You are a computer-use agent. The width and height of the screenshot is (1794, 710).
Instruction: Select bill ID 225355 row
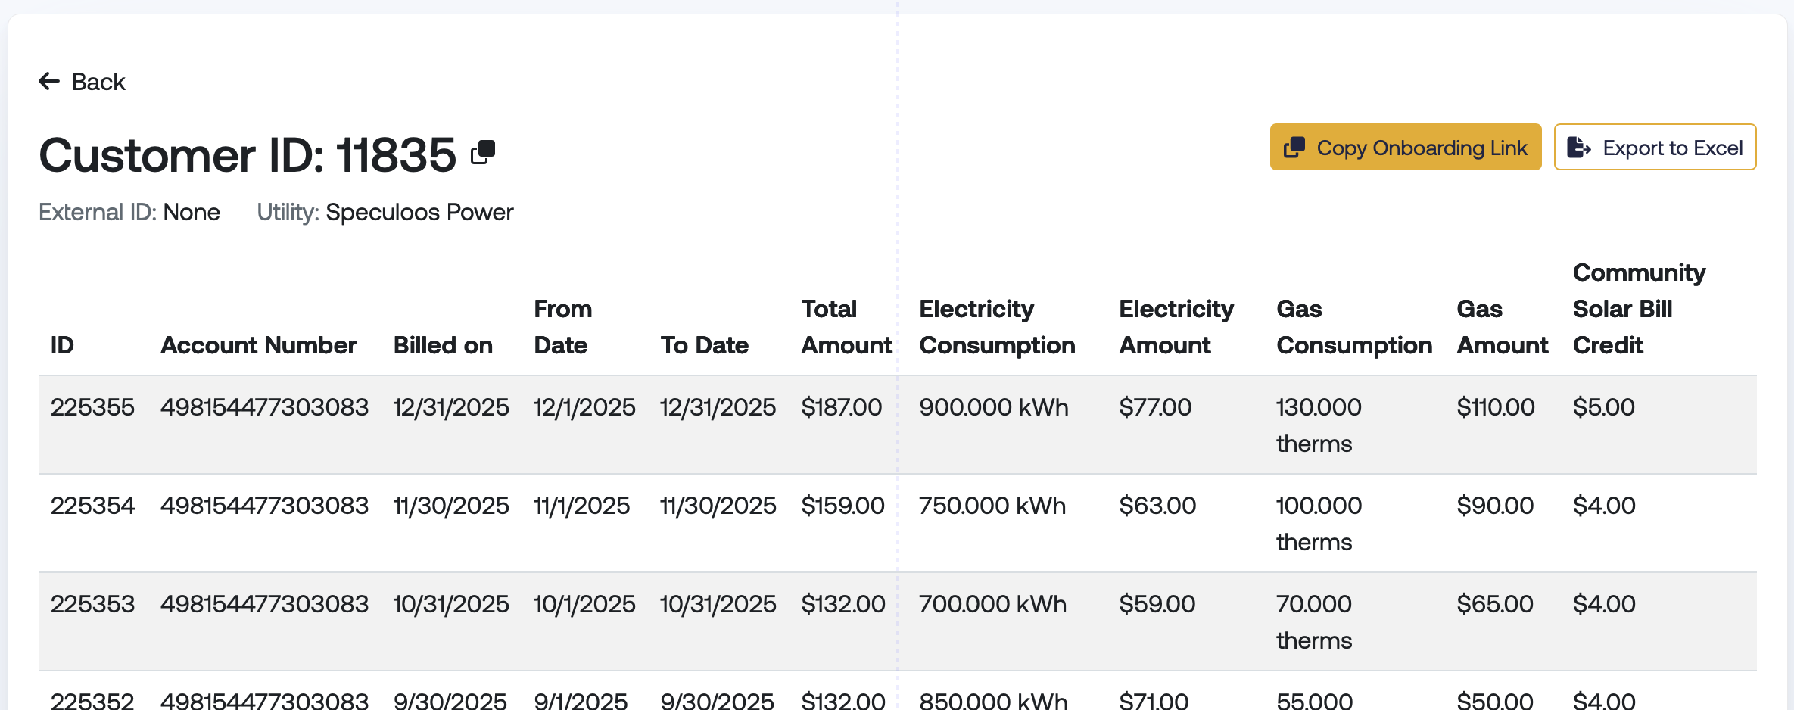[897, 425]
